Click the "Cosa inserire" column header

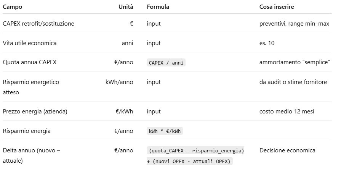pos(276,7)
